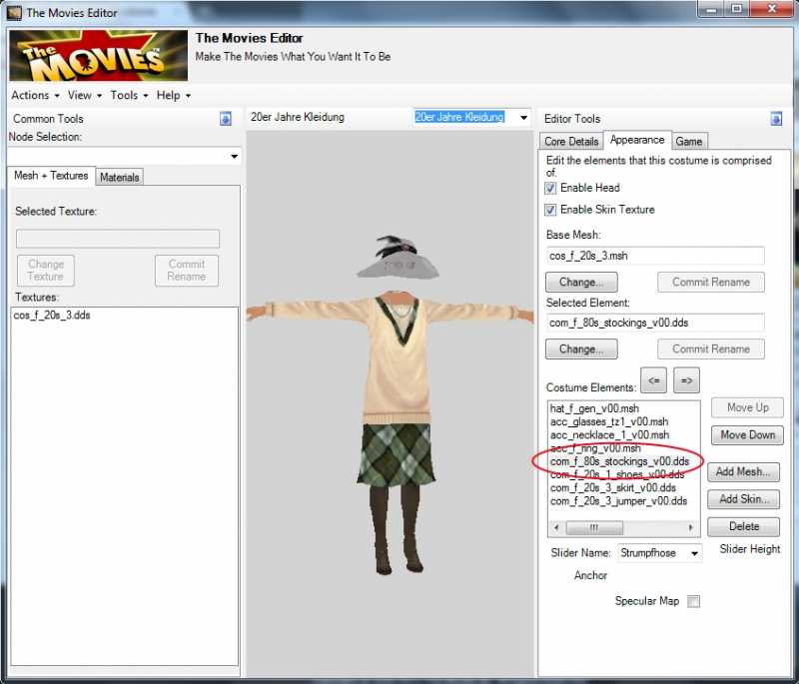Click the Editor Tools panel pin icon
799x684 pixels.
[776, 119]
